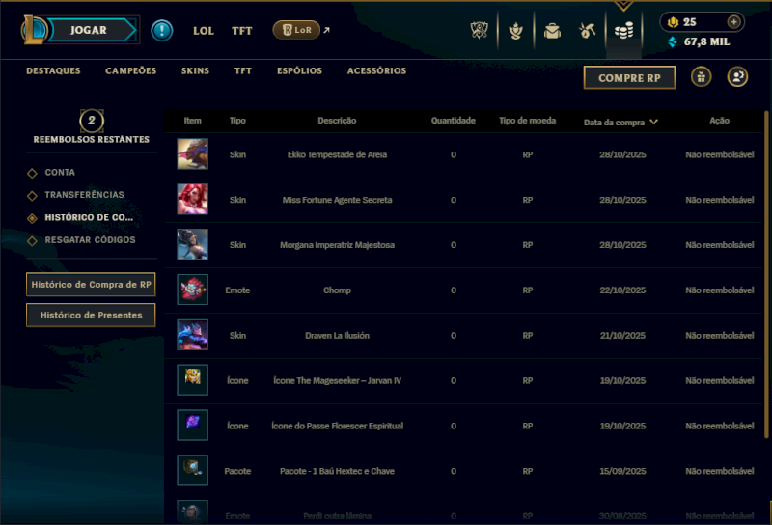Select RESGATAR CÓDIGOS in the sidebar
Image resolution: width=772 pixels, height=525 pixels.
[90, 240]
